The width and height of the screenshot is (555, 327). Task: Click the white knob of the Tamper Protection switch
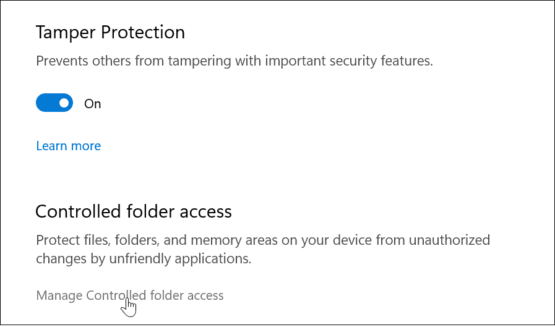[x=64, y=103]
